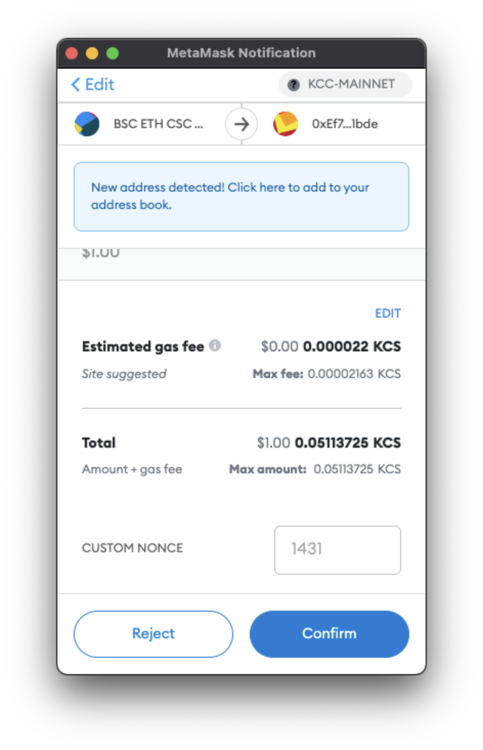Select the BSC ETH CSC account name
The image size is (483, 750).
[158, 124]
